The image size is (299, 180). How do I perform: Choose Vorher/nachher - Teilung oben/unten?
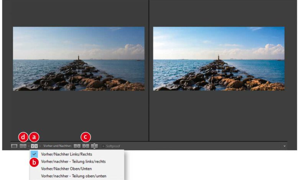[x=73, y=176]
